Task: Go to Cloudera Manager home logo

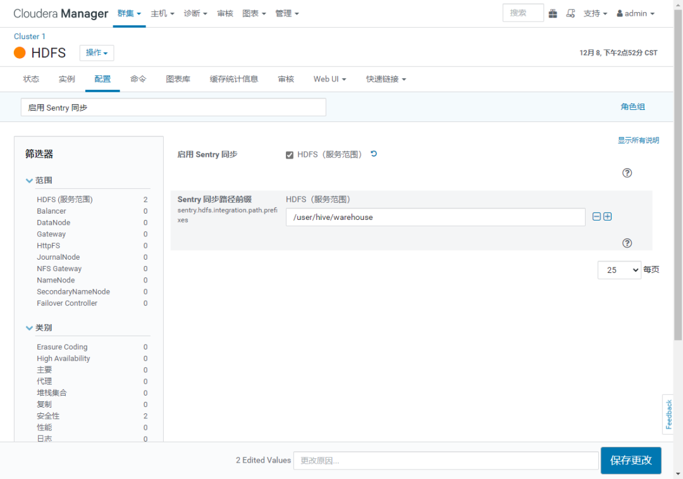Action: tap(61, 13)
